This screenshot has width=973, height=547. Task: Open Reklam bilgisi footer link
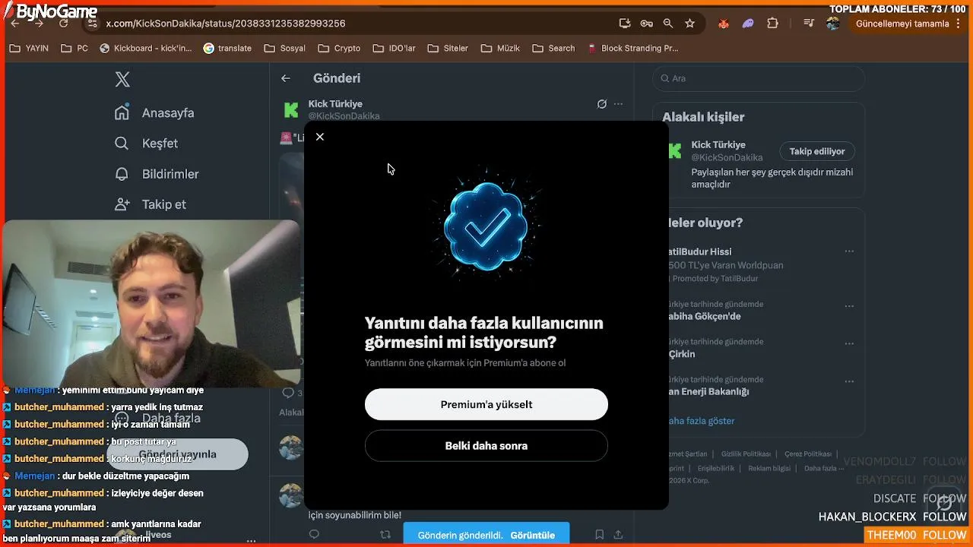tap(769, 468)
